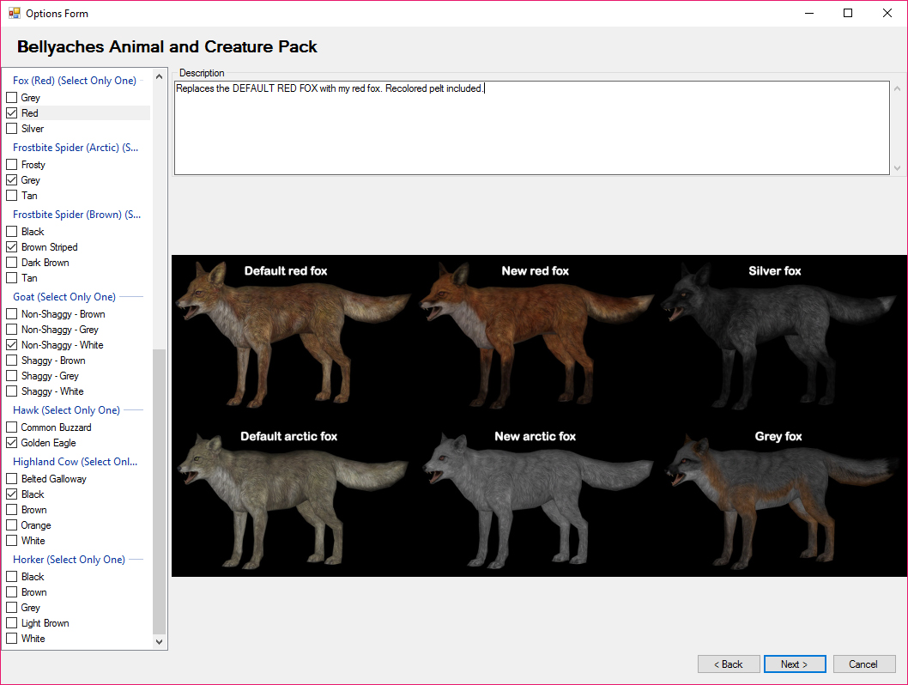This screenshot has height=685, width=908.
Task: Click the Description box scroll up arrow
Action: point(897,88)
